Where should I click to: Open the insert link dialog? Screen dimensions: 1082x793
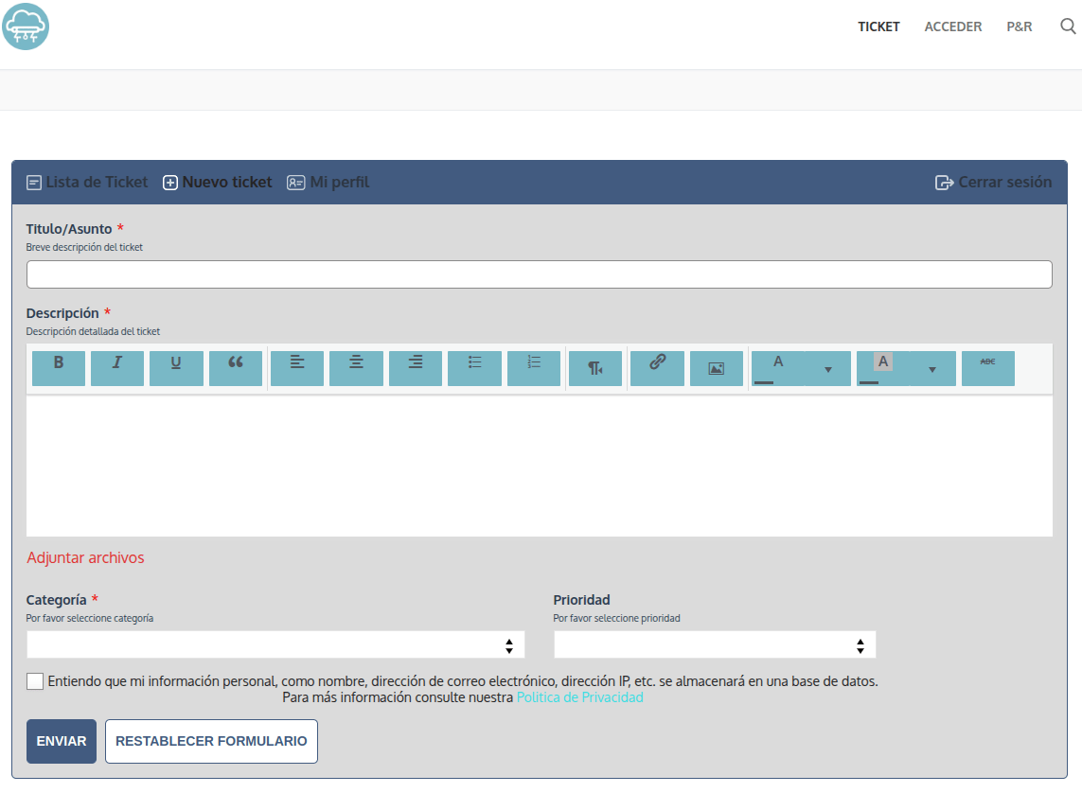pos(657,368)
